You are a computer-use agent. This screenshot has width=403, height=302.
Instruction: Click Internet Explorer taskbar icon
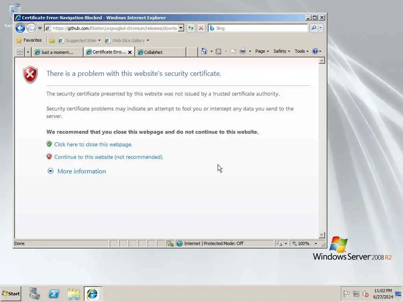pyautogui.click(x=92, y=293)
